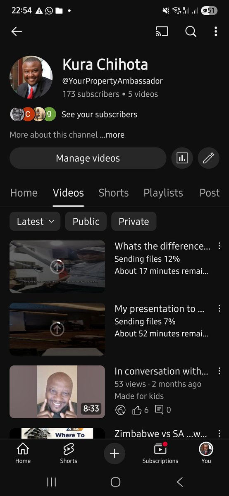Image resolution: width=229 pixels, height=496 pixels.
Task: Open the 8:33 video thumbnail
Action: point(57,392)
